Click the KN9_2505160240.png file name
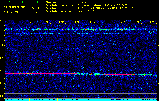The width and height of the screenshot is (159, 101). click(x=14, y=7)
